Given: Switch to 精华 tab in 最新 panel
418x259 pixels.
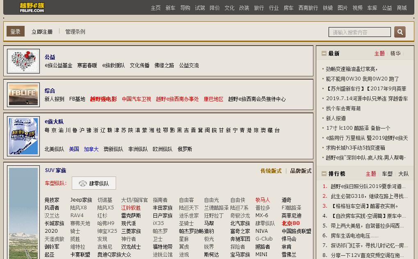Looking at the screenshot, I should 395,53.
